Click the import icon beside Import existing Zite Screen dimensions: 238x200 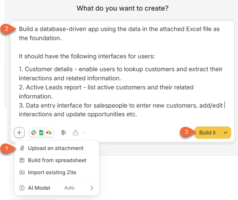[22, 172]
